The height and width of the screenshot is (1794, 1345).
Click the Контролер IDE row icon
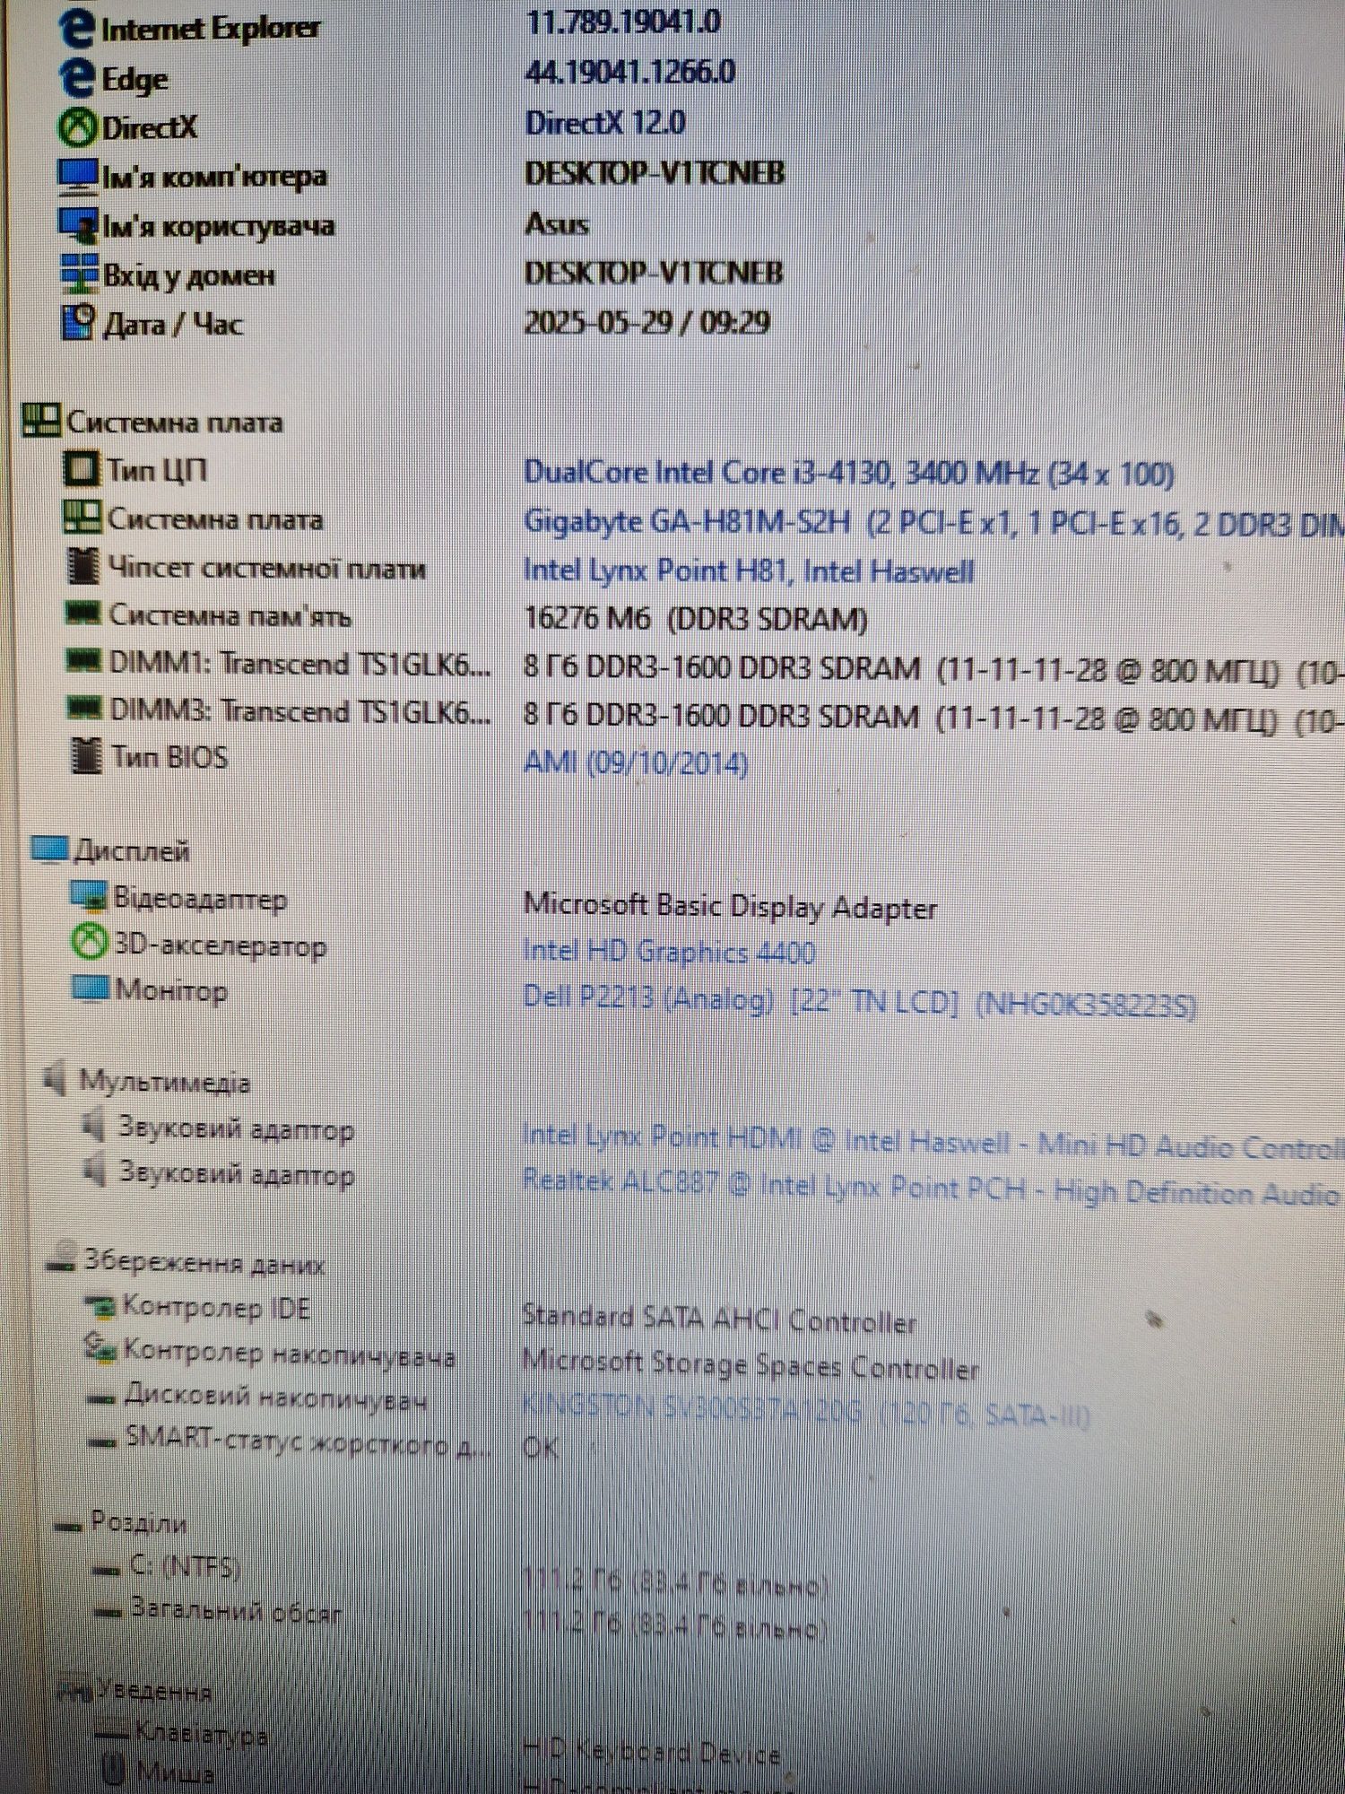tap(100, 1305)
